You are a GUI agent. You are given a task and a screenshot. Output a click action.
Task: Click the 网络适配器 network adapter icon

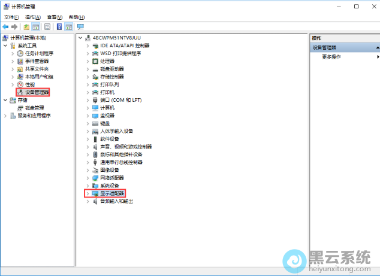[95, 178]
